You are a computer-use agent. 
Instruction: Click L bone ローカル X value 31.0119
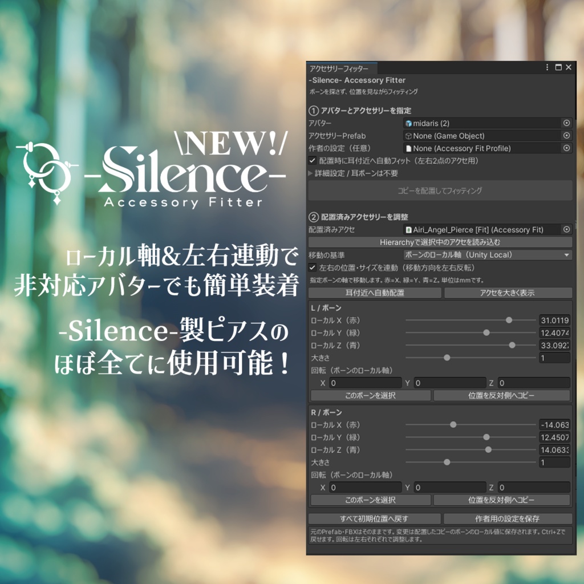coord(554,320)
